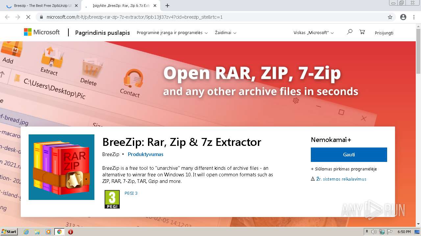This screenshot has height=236, width=421.
Task: Open file explorer from taskbar
Action: 37,232
